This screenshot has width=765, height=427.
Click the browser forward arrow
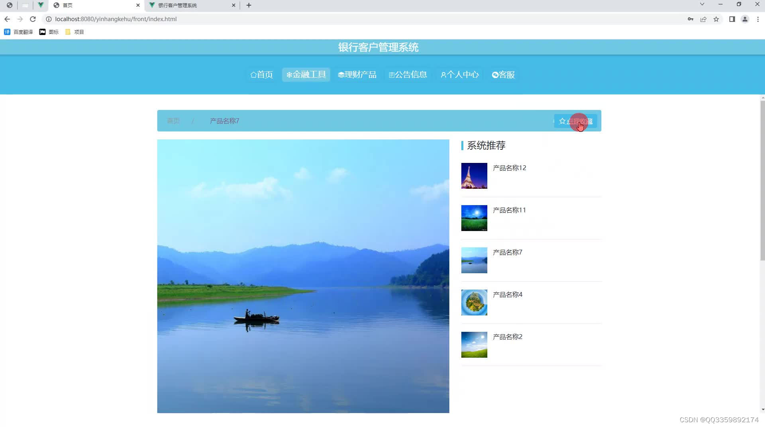coord(20,19)
